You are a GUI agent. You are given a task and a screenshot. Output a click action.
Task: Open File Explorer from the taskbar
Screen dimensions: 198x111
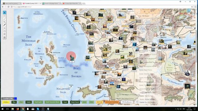[13, 109]
